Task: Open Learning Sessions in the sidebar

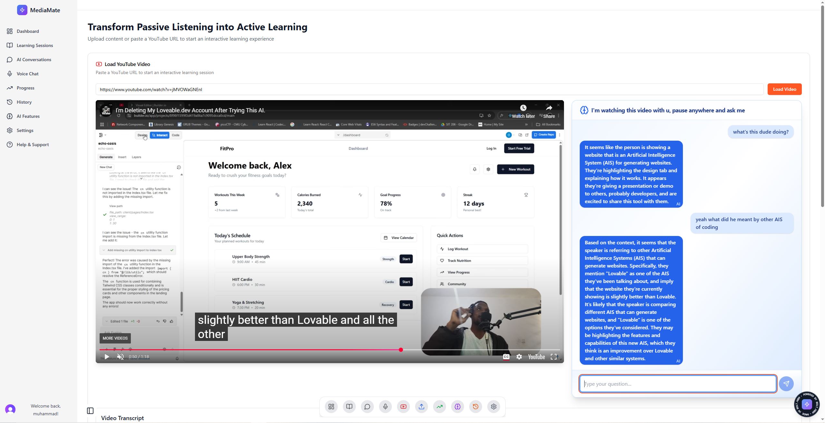Action: pyautogui.click(x=35, y=45)
